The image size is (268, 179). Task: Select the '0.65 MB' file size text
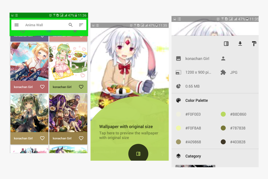(193, 86)
